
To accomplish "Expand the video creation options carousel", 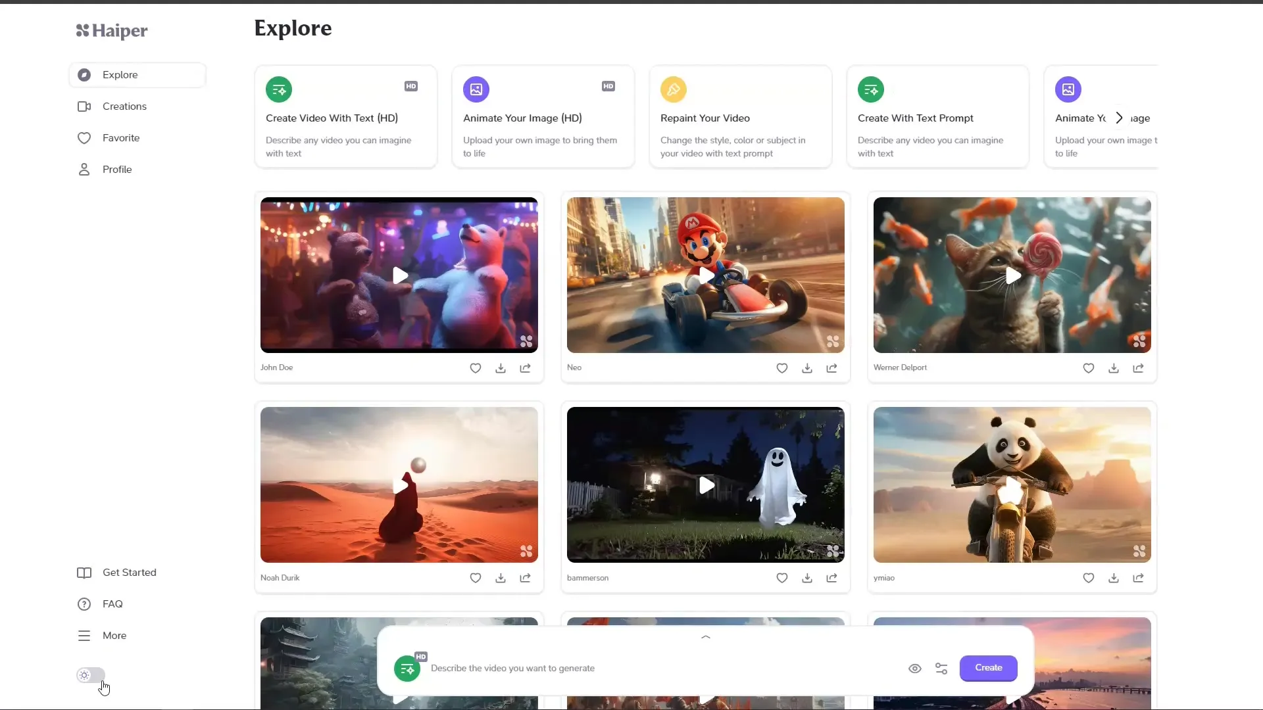I will 1118,117.
